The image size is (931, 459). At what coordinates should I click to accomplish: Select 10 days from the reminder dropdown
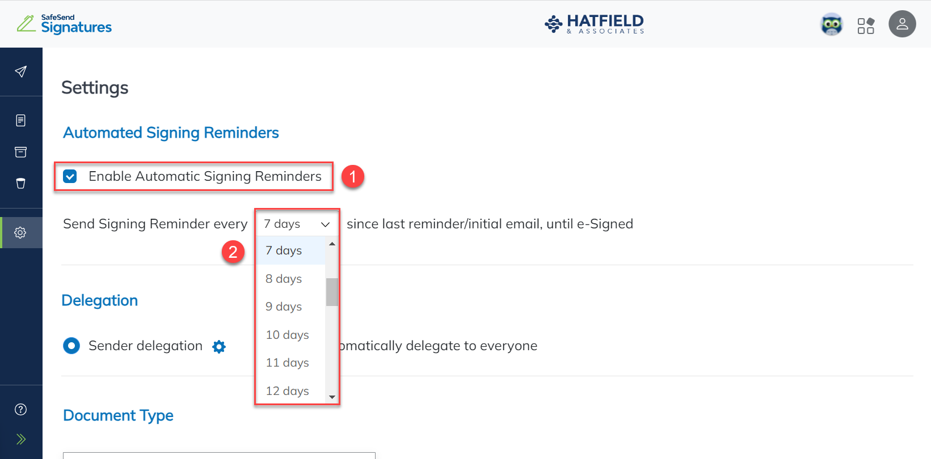click(287, 334)
